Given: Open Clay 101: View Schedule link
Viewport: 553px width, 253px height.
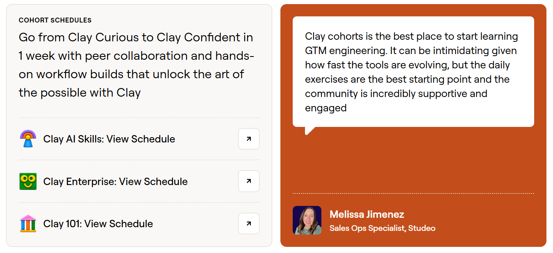Looking at the screenshot, I should [98, 224].
